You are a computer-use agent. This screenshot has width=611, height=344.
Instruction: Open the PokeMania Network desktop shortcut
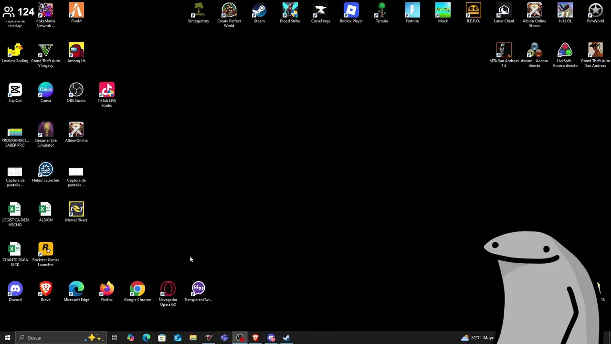pyautogui.click(x=46, y=15)
